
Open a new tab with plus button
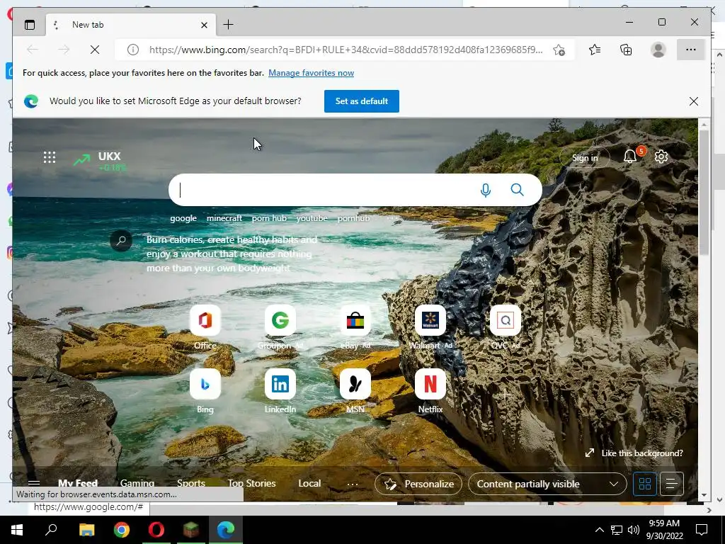click(x=228, y=25)
